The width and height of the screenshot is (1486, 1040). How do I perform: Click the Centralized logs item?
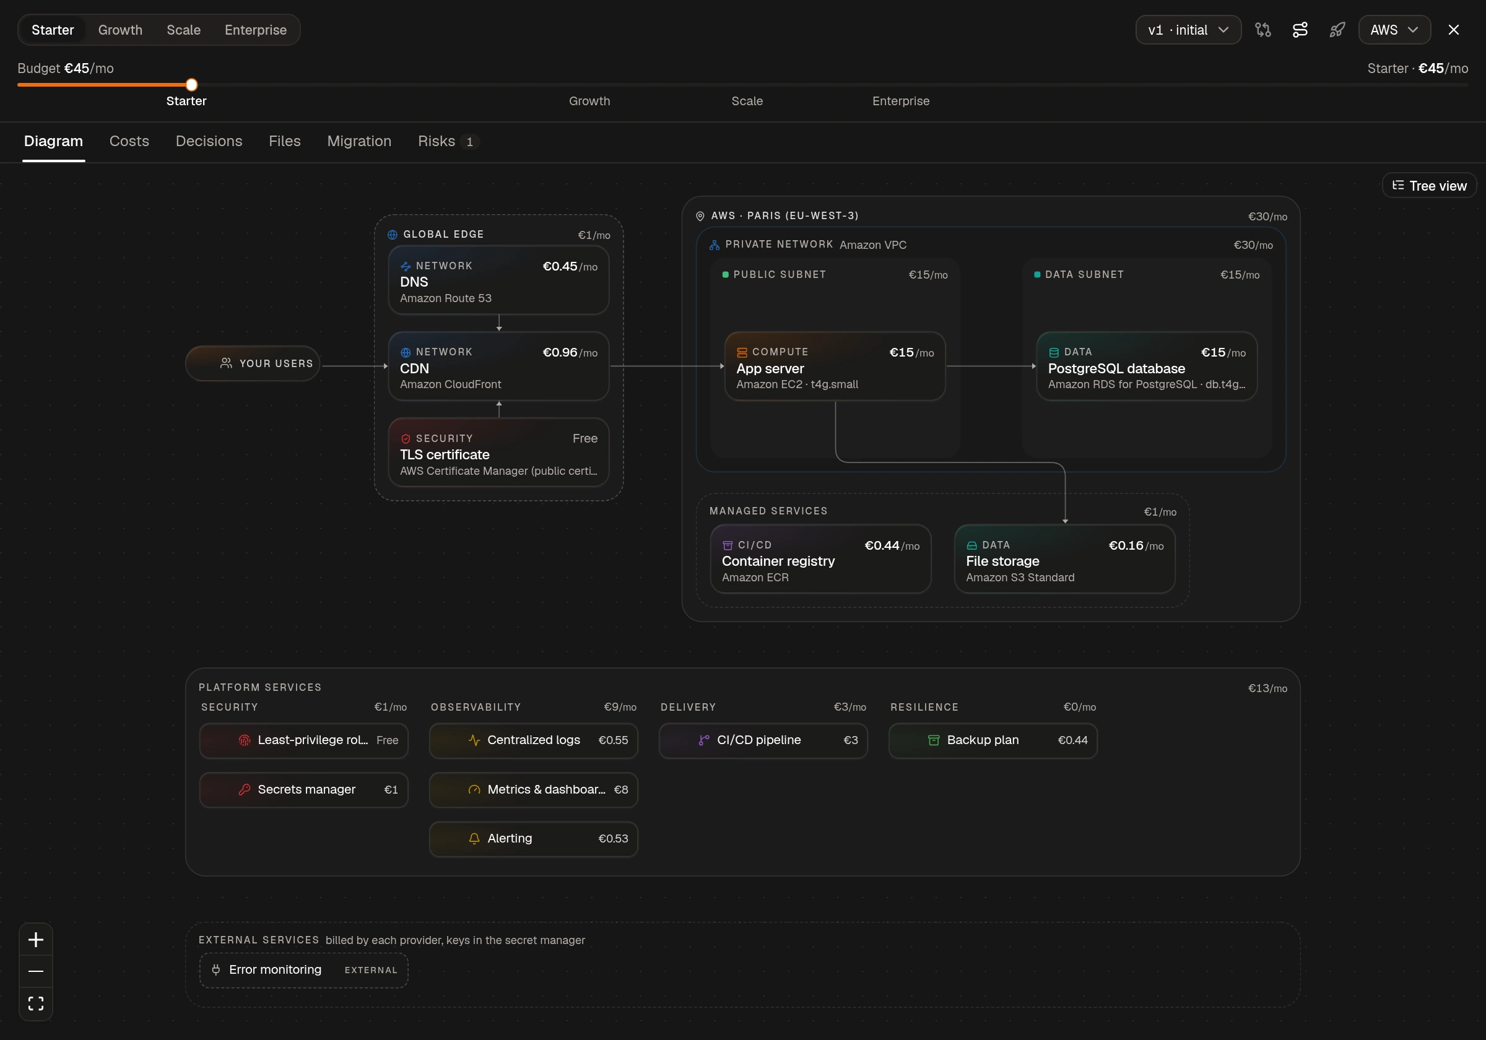click(x=533, y=740)
